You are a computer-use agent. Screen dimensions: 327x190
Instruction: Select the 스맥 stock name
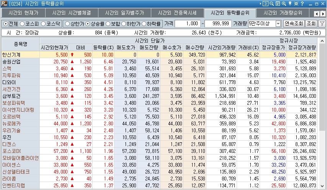(x=7, y=68)
